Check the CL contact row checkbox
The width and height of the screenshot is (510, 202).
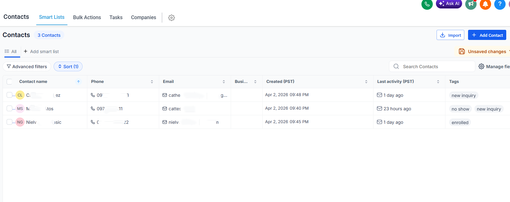[x=9, y=95]
